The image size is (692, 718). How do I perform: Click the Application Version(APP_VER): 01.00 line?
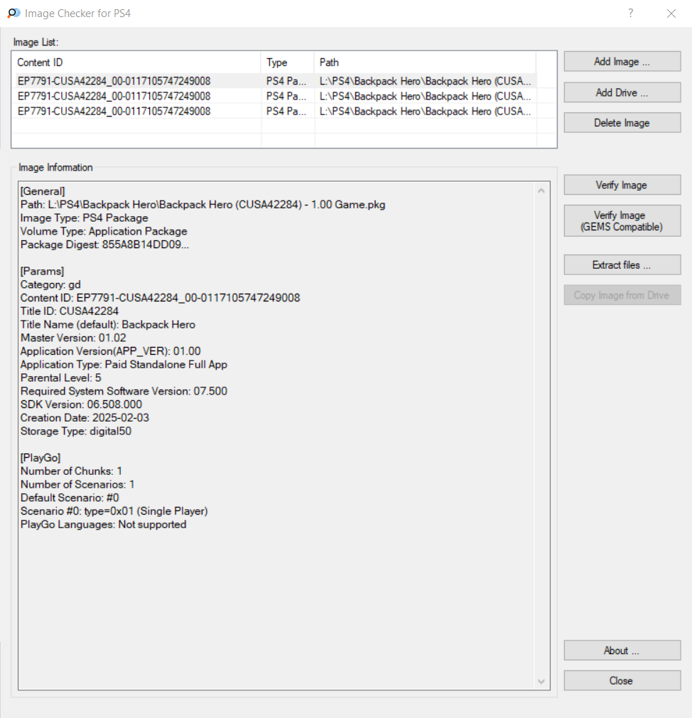click(110, 351)
